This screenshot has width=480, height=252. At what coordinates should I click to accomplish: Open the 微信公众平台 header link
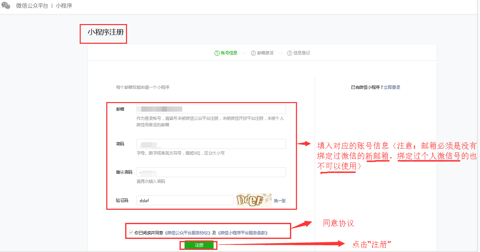point(32,6)
